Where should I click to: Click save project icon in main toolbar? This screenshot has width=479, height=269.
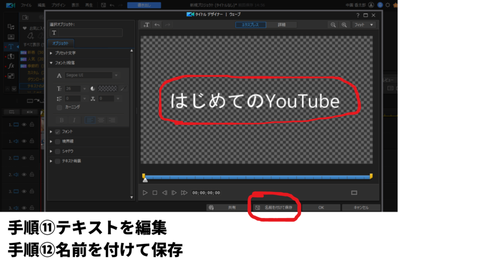click(x=103, y=5)
